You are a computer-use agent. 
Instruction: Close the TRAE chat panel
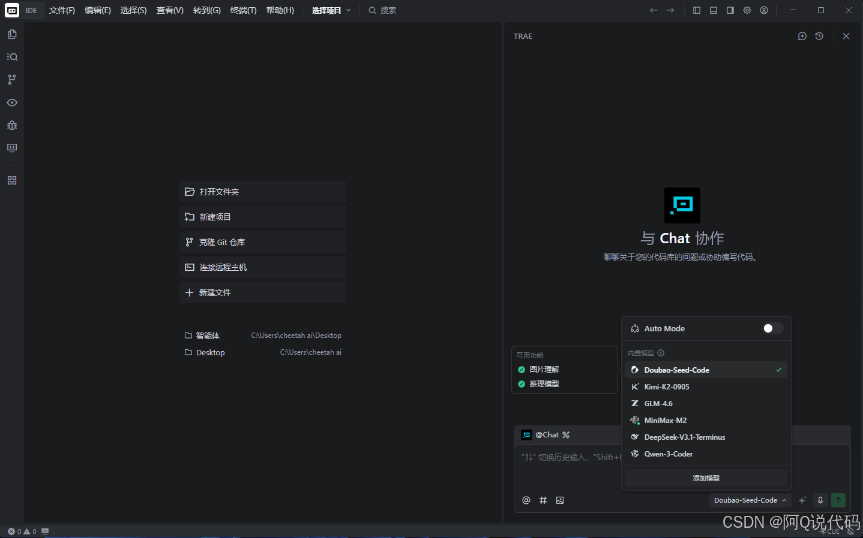pos(846,36)
